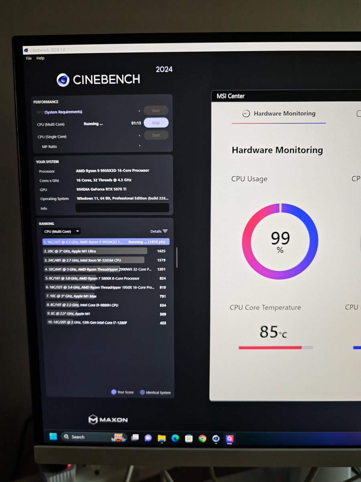
Task: Select the AMD Ryzen 9 9950X3D ranking row
Action: (106, 242)
